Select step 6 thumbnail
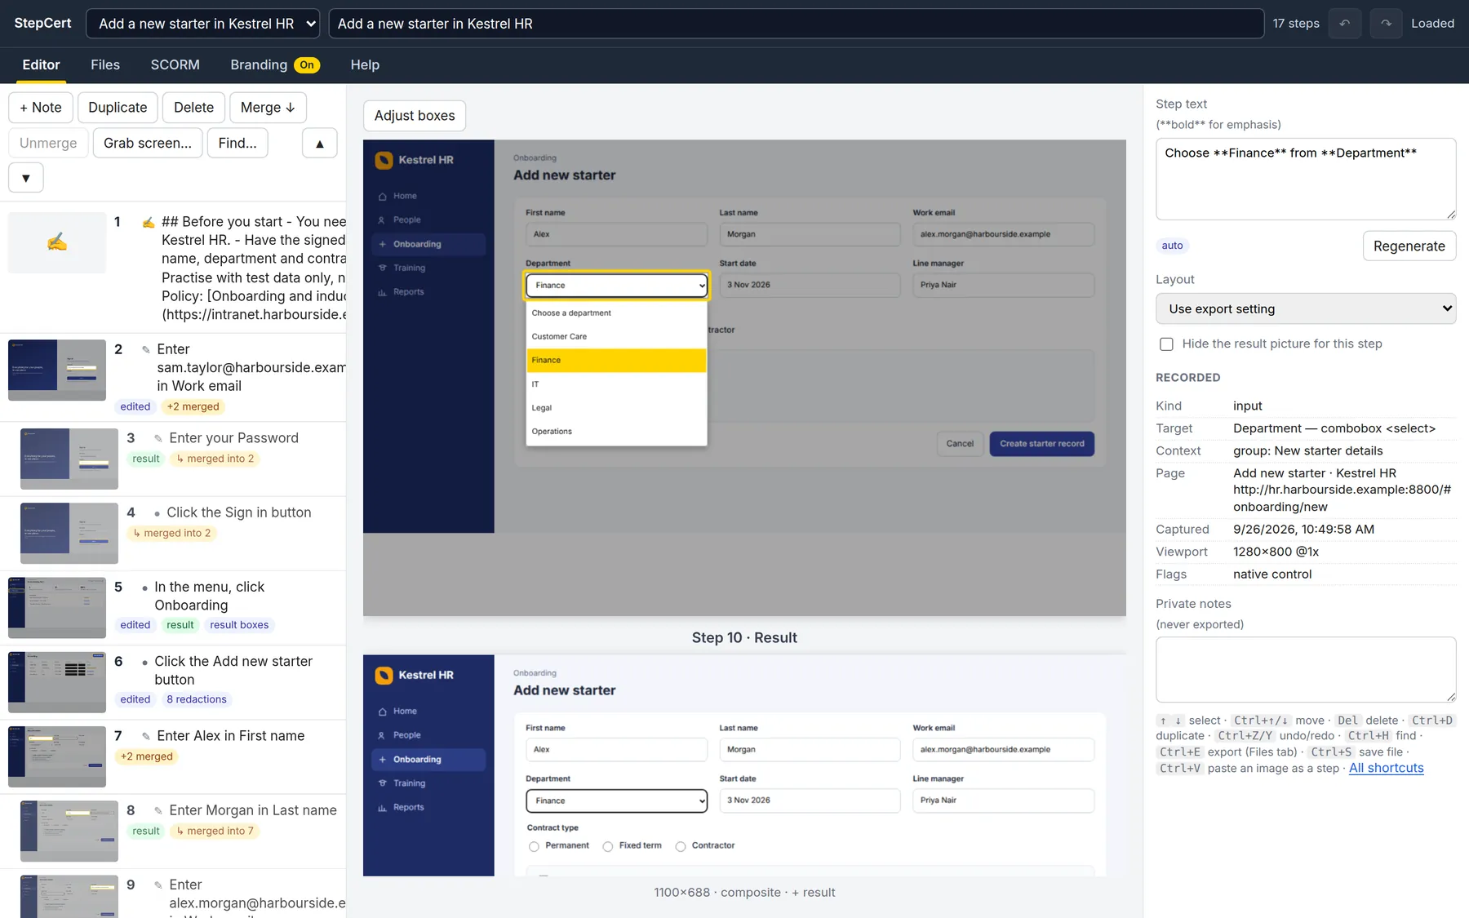The image size is (1469, 918). [x=57, y=682]
